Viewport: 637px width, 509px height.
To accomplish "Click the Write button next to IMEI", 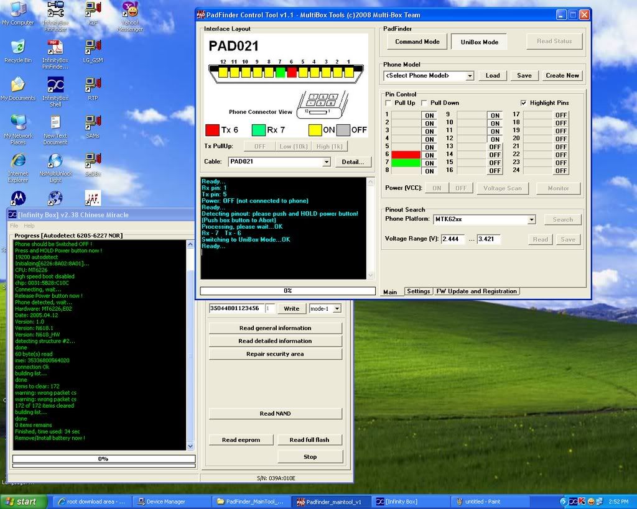I will tap(291, 309).
